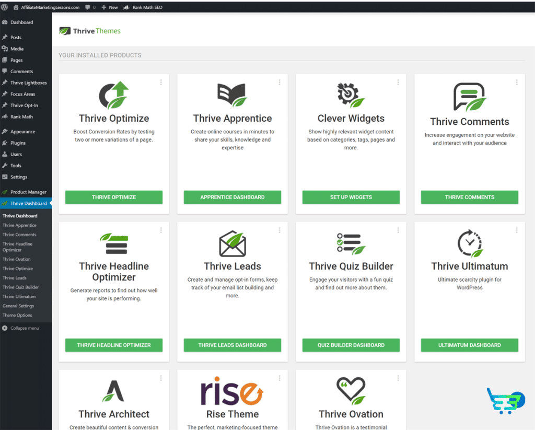535x430 pixels.
Task: Click the Dashboard gauge icon in sidebar
Action: pyautogui.click(x=5, y=22)
